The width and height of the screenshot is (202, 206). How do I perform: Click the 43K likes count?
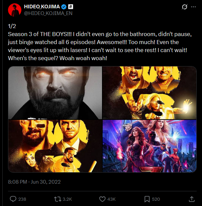click(112, 199)
